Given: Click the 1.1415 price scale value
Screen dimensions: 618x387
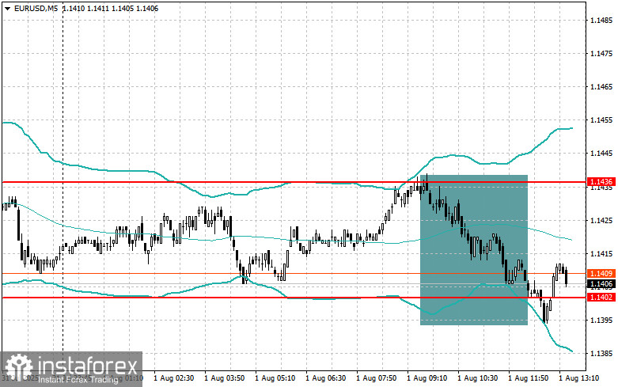Looking at the screenshot, I should click(x=601, y=253).
